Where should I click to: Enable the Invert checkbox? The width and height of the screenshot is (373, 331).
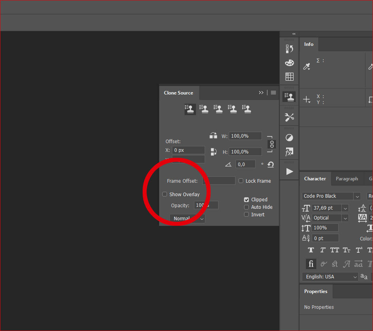click(247, 214)
